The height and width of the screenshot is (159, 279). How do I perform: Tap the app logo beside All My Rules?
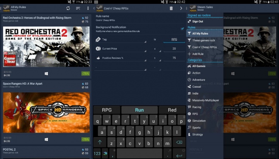point(7,8)
